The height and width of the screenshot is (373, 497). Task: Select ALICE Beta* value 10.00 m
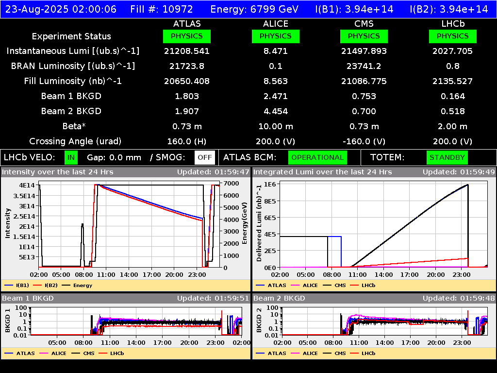point(276,126)
